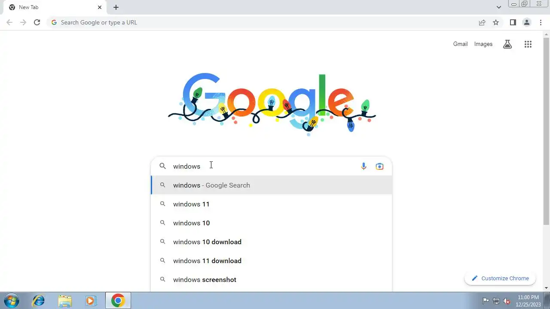Select the windows 10 suggestion
This screenshot has width=550, height=309.
[271, 223]
